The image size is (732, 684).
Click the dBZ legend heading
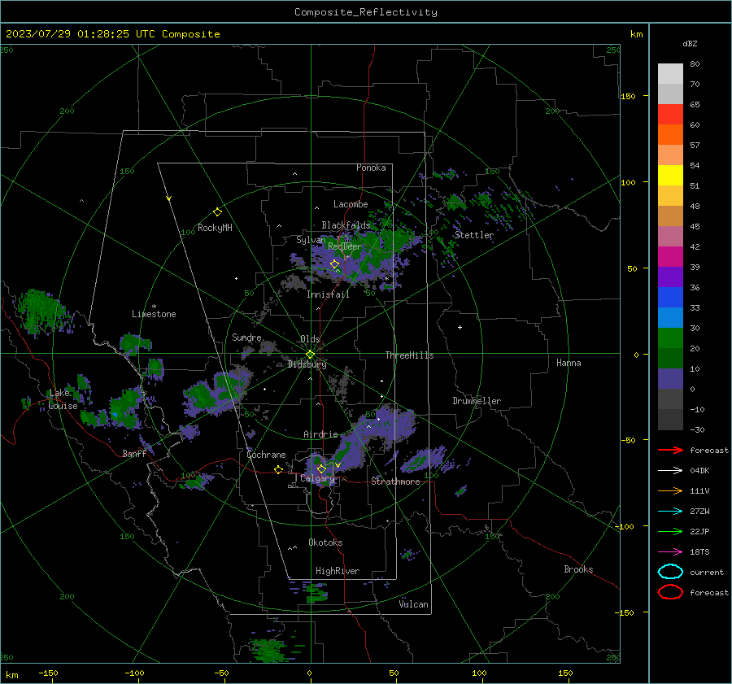(690, 44)
